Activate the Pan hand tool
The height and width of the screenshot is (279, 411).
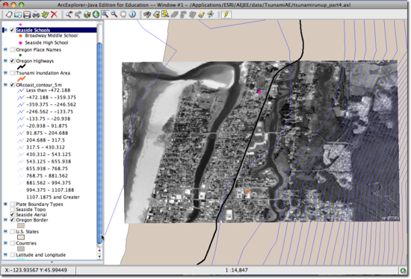(x=123, y=14)
